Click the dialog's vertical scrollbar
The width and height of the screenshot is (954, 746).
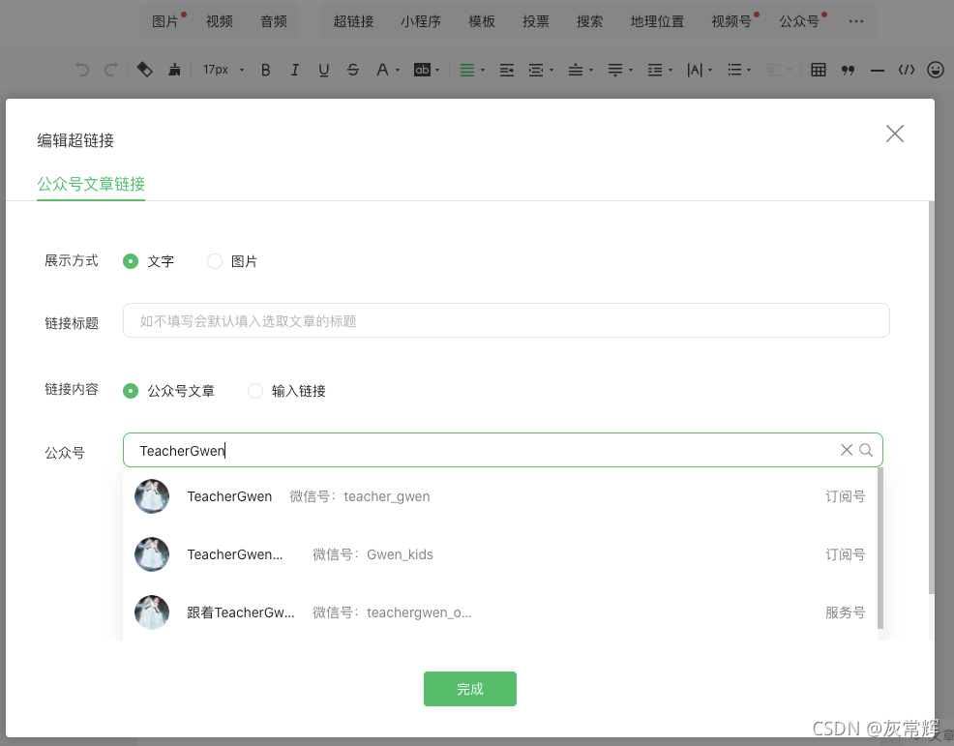click(932, 398)
